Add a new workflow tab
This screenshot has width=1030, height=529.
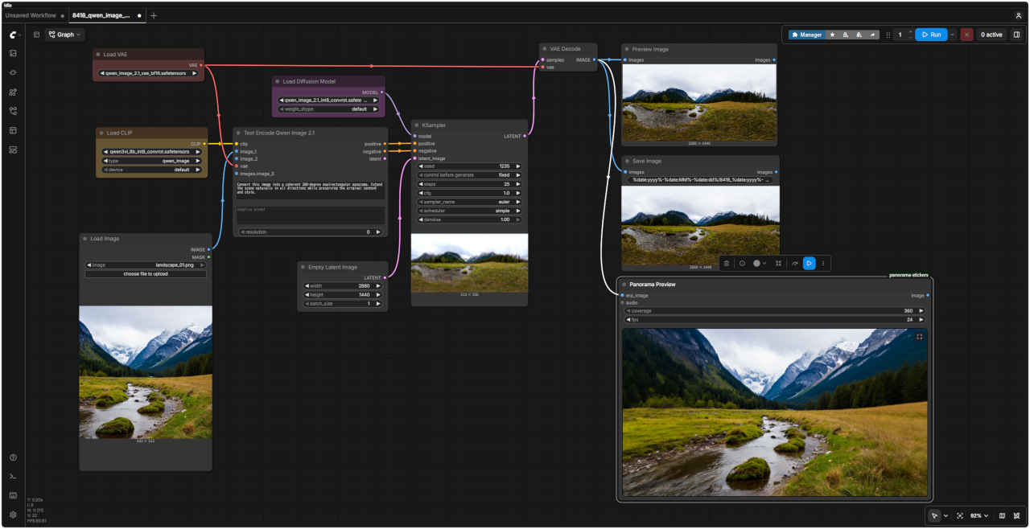[x=154, y=15]
